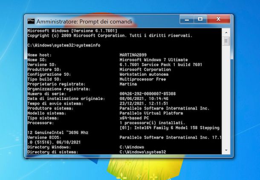Screen dimensions: 260x180
Task: Minimize the Prompt dei comandi window
Action: (187, 20)
